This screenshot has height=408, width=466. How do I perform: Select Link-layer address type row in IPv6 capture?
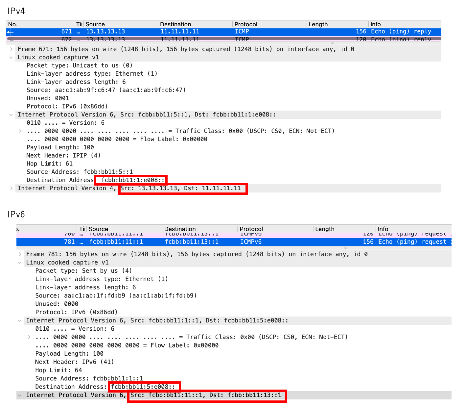tap(102, 279)
